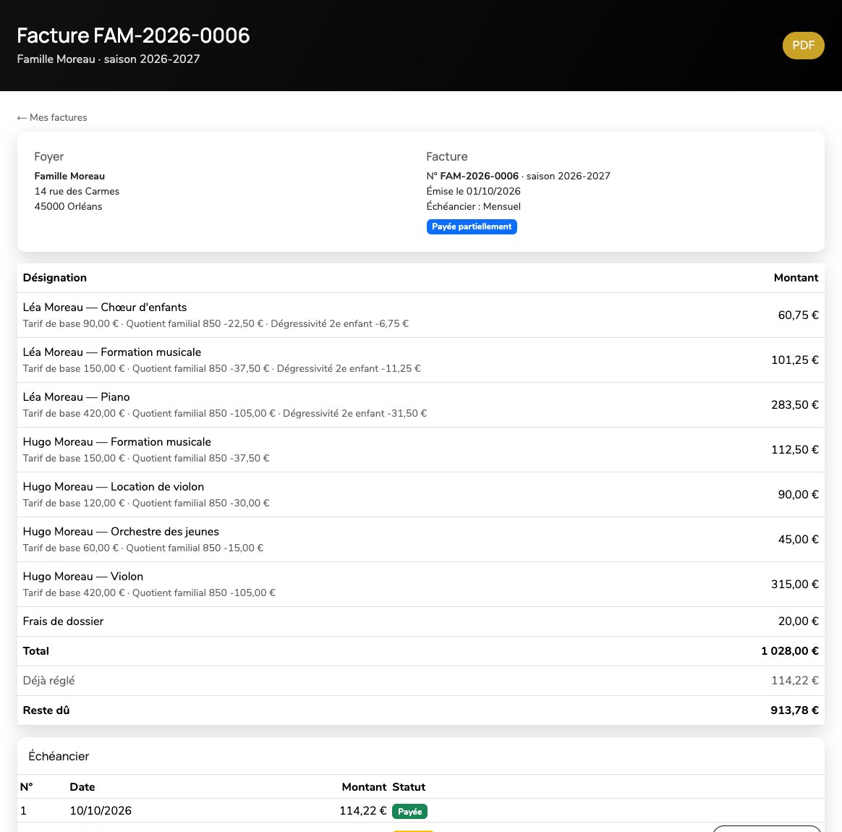The image size is (842, 832).
Task: Click the Reste dû label
Action: [46, 710]
